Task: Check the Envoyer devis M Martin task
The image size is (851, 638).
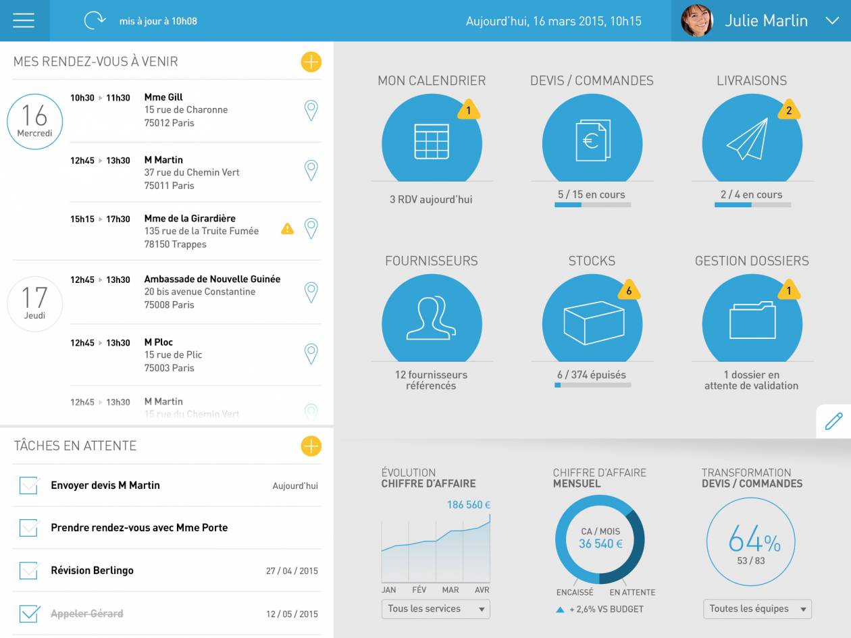Action: 29,485
